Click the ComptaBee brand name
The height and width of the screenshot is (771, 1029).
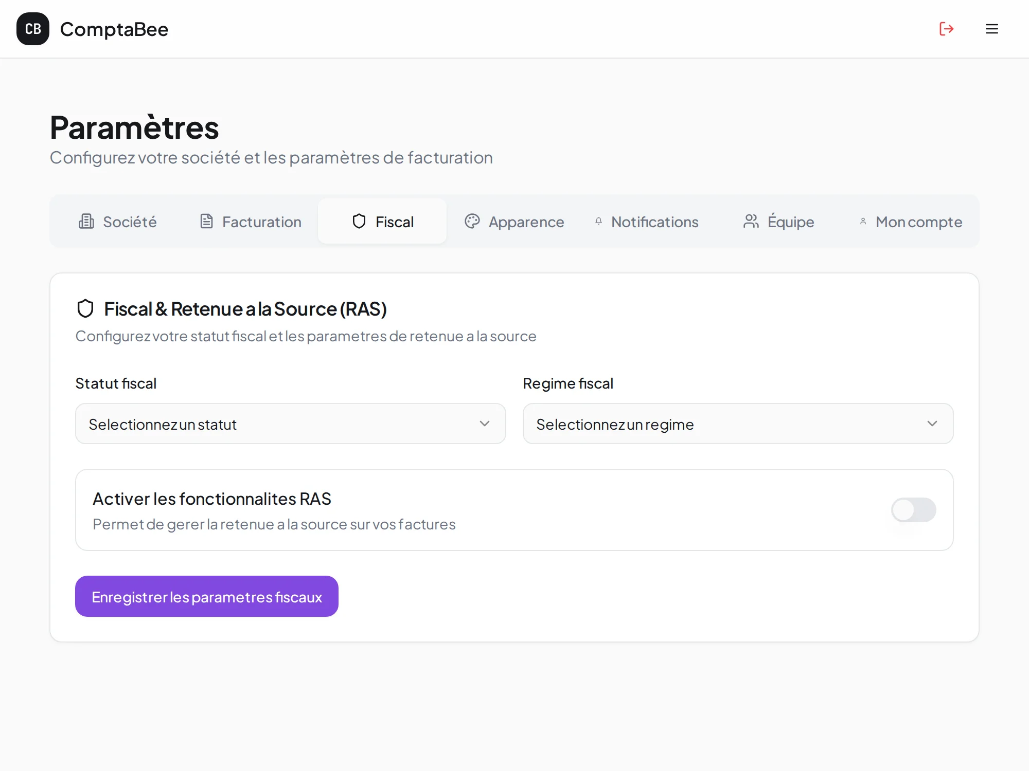(x=114, y=29)
